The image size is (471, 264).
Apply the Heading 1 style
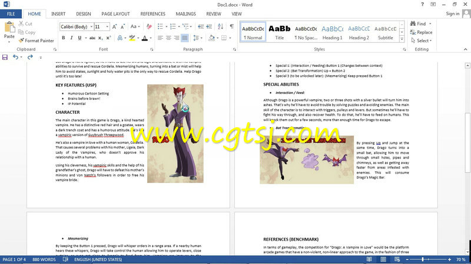[332, 32]
